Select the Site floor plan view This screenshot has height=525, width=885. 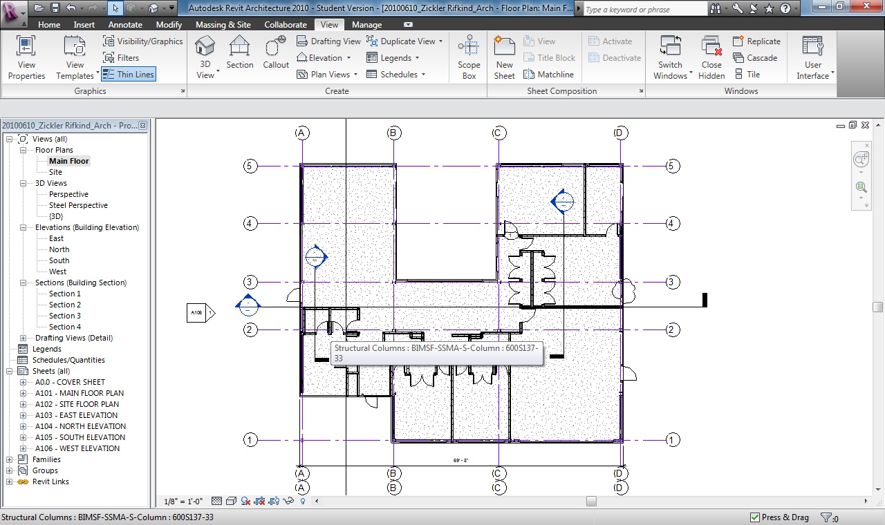pos(55,172)
